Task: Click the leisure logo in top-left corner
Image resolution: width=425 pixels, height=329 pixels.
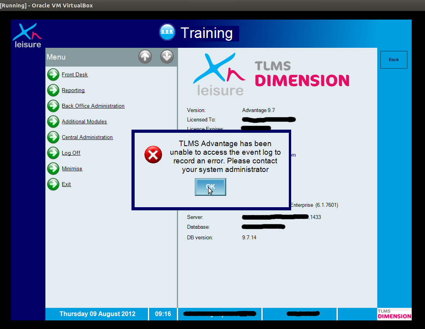Action: (x=28, y=36)
